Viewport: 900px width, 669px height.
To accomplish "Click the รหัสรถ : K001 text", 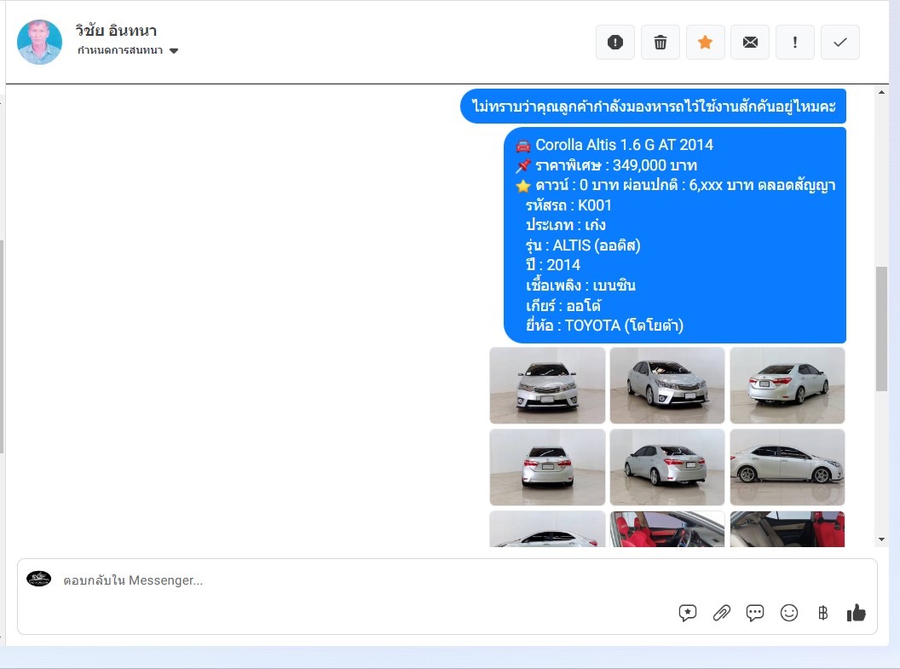I will point(568,205).
